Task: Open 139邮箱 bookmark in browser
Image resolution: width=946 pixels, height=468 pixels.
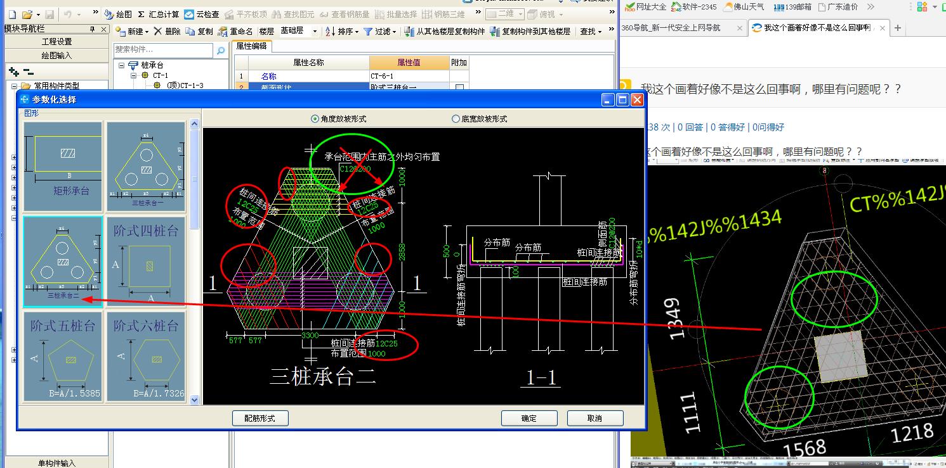Action: [x=792, y=7]
